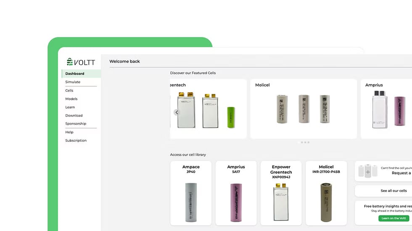Click the green cylindrical Greentech cell

point(231,117)
